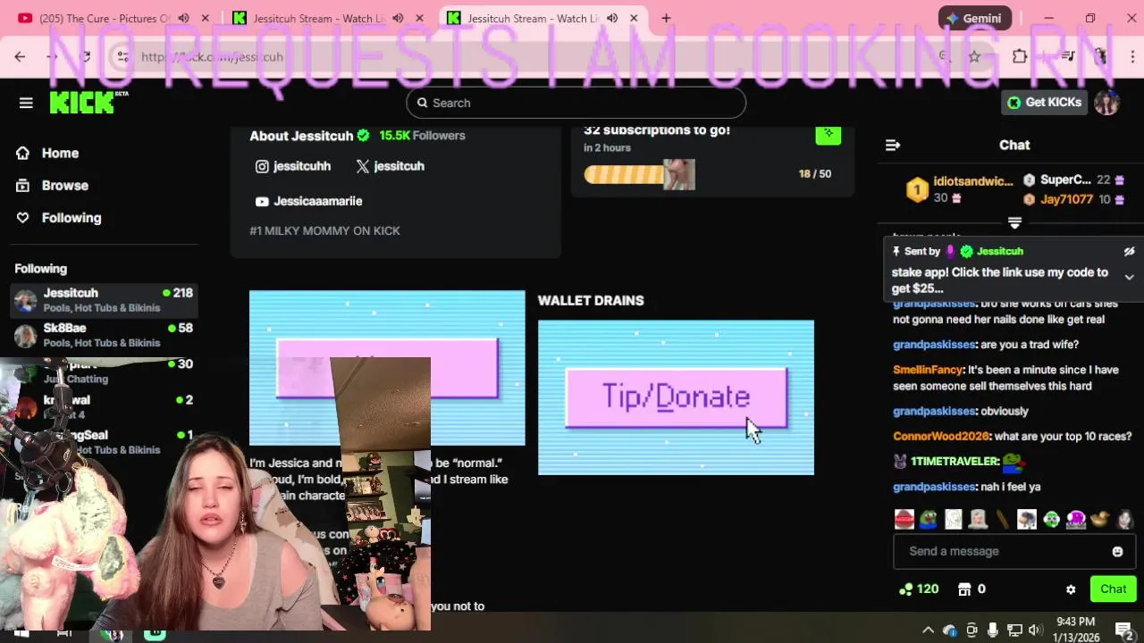The image size is (1144, 643).
Task: Expand the gift leaderboard handle
Action: coord(1014,222)
